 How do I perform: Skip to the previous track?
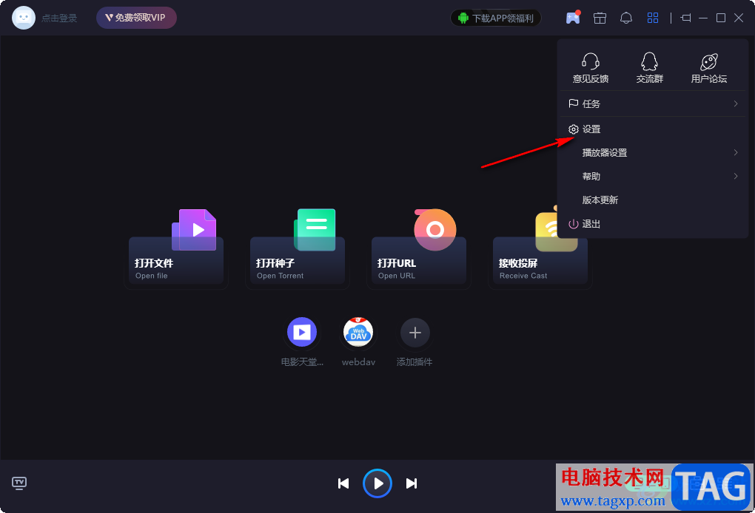coord(343,483)
